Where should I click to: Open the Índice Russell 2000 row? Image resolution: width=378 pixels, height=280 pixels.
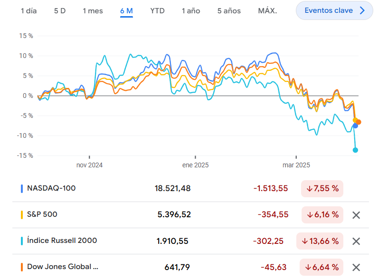tap(190, 241)
